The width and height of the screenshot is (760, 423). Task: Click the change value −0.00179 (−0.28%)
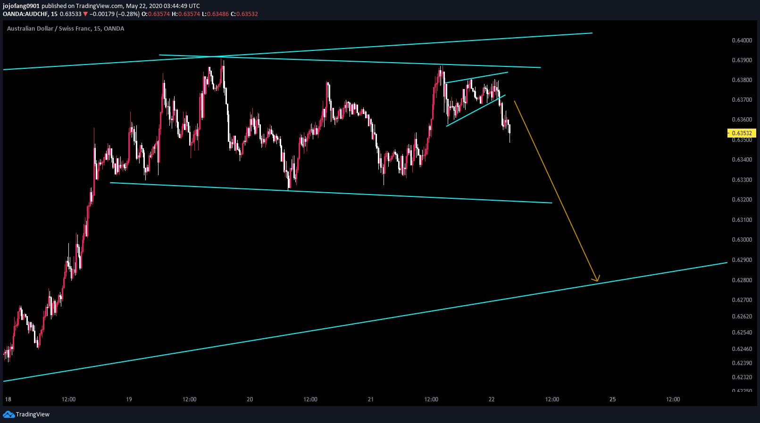point(115,14)
